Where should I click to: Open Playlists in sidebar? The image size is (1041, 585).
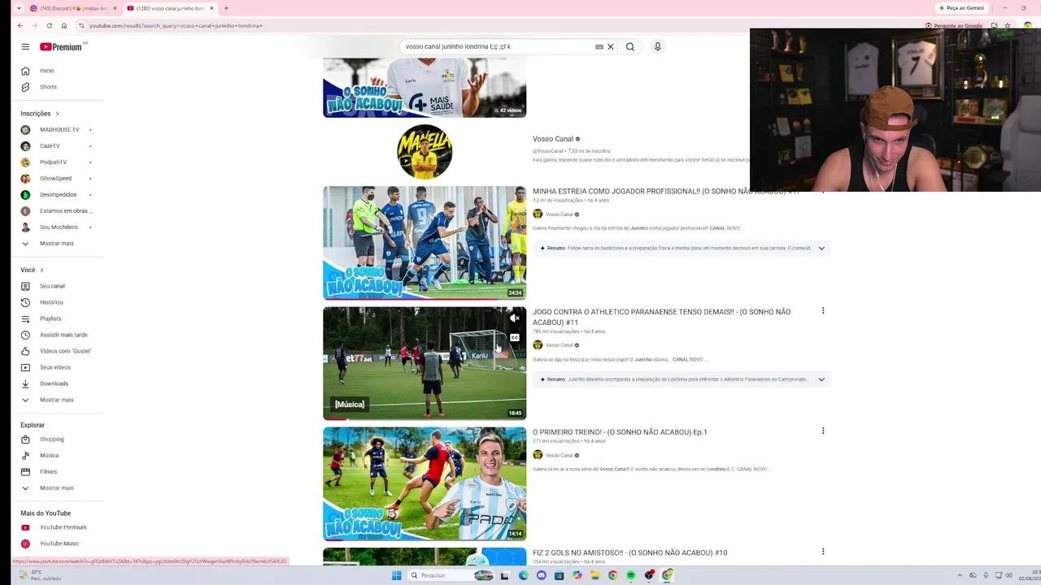(50, 318)
